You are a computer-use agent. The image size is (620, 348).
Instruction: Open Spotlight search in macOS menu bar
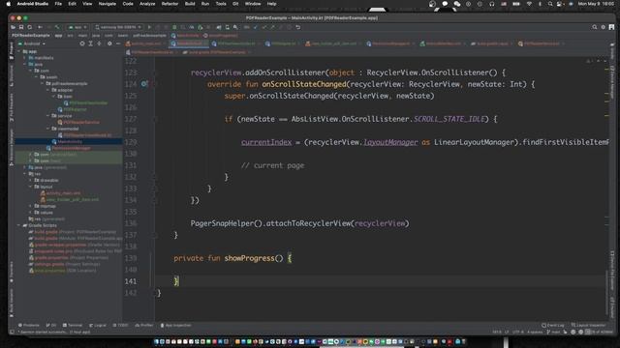[550, 4]
